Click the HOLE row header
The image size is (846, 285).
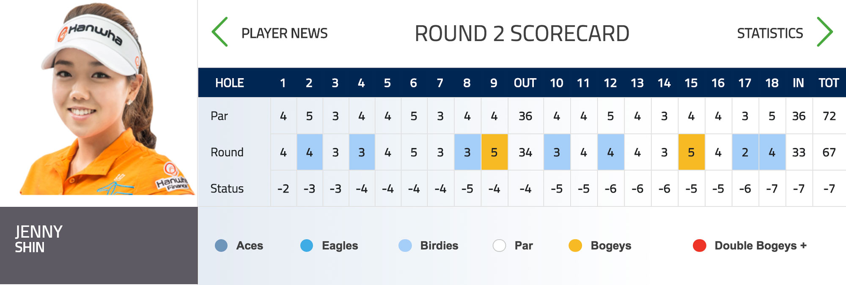tap(230, 83)
